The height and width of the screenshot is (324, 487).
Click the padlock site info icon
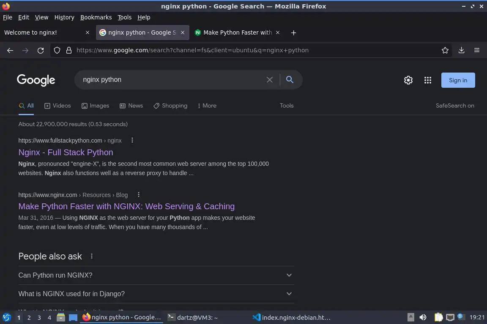coord(69,50)
